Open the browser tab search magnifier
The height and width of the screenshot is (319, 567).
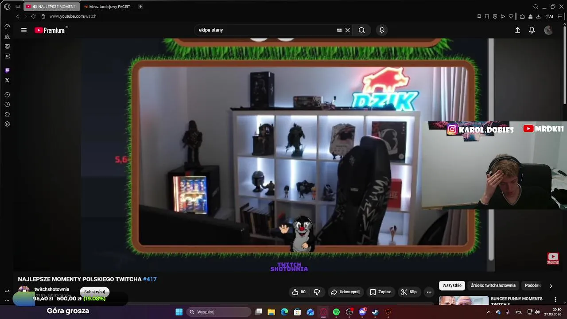point(536,7)
